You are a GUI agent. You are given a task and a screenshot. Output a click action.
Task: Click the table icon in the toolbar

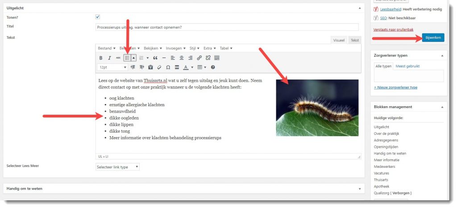[199, 67]
